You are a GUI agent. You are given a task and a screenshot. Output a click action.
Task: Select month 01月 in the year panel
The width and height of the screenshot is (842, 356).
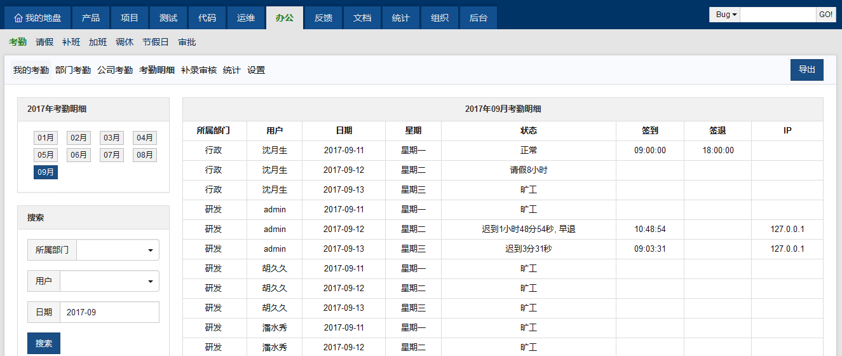point(46,138)
